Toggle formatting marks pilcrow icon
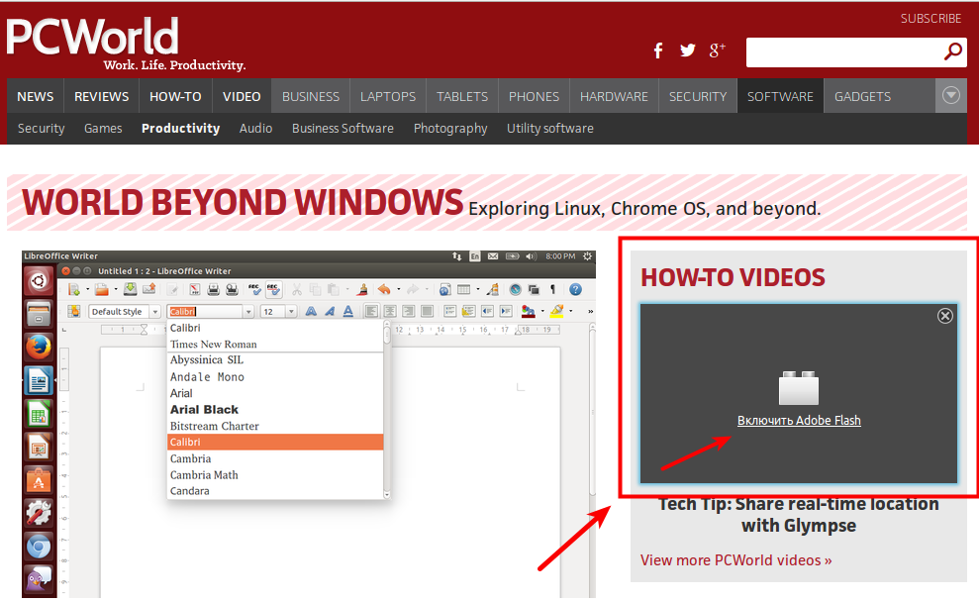 552,290
